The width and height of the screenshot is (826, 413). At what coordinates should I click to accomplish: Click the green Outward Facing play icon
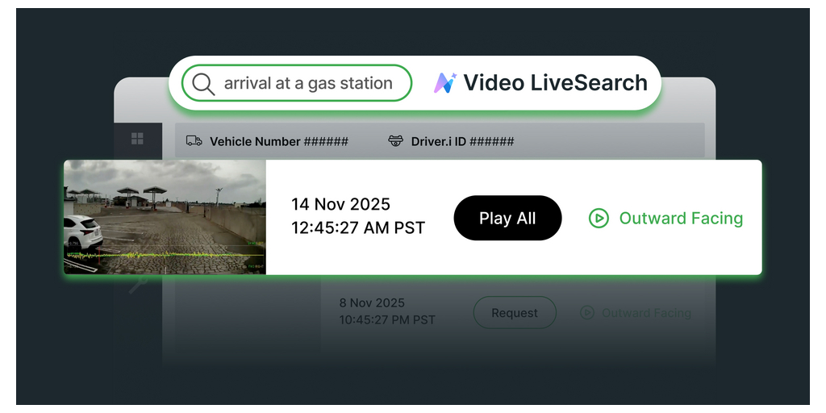tap(599, 218)
